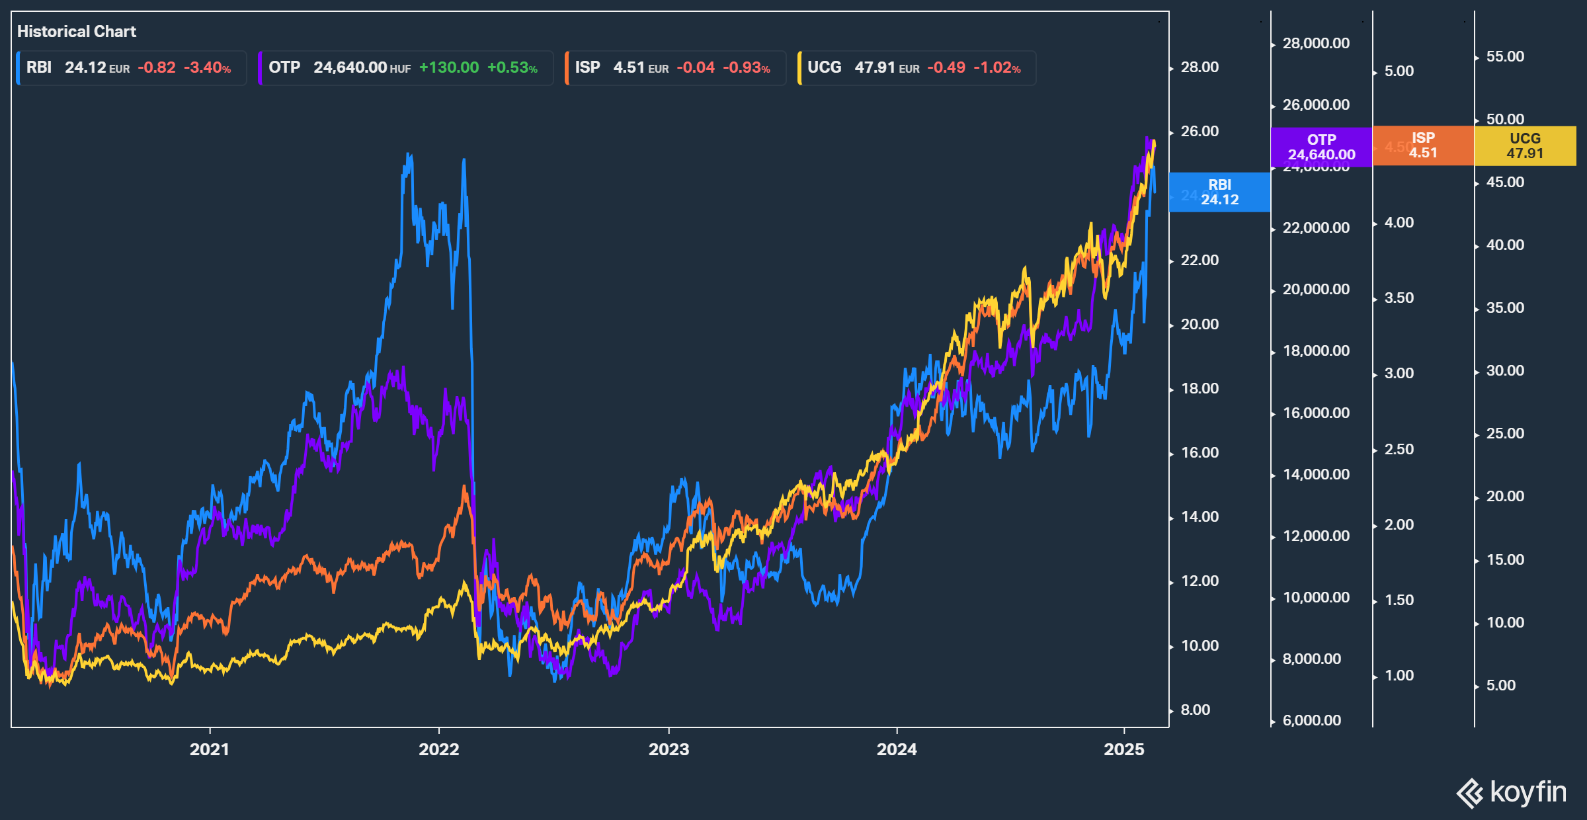The height and width of the screenshot is (820, 1587).
Task: Click the 2023 x-axis label
Action: pyautogui.click(x=669, y=749)
